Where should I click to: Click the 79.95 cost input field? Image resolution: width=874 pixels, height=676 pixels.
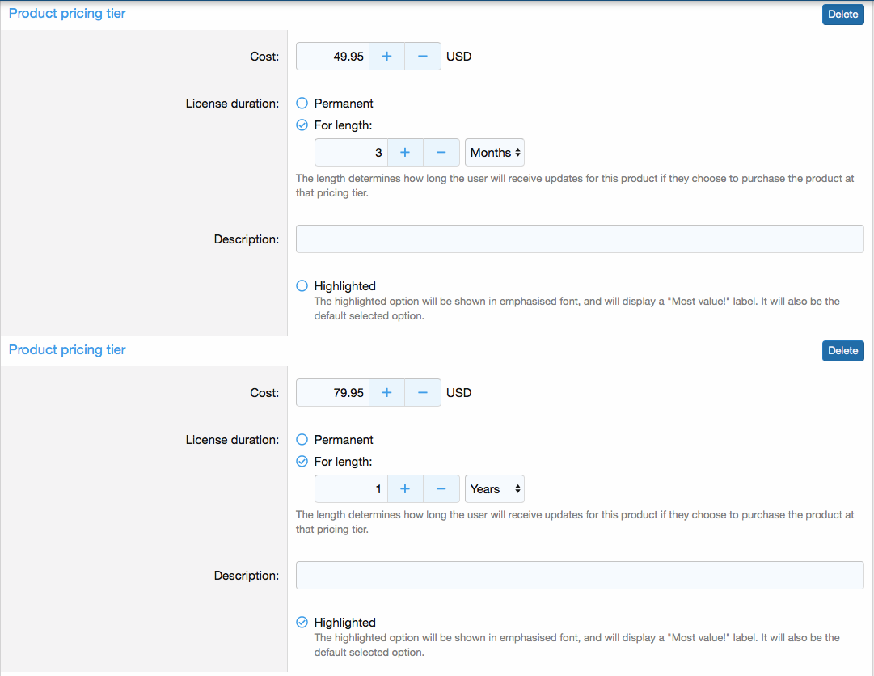(333, 393)
